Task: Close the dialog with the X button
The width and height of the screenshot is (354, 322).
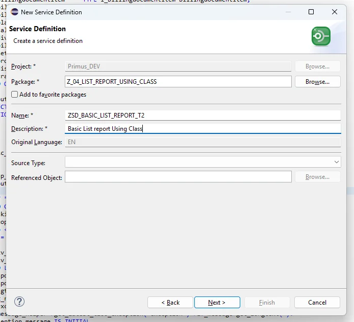Action: (x=335, y=12)
